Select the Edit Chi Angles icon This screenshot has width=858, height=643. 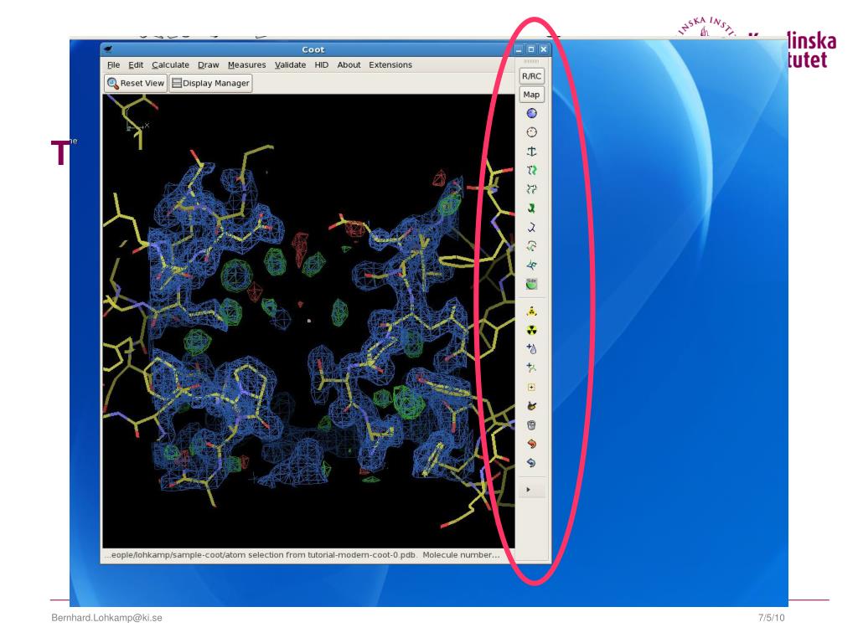pos(531,246)
